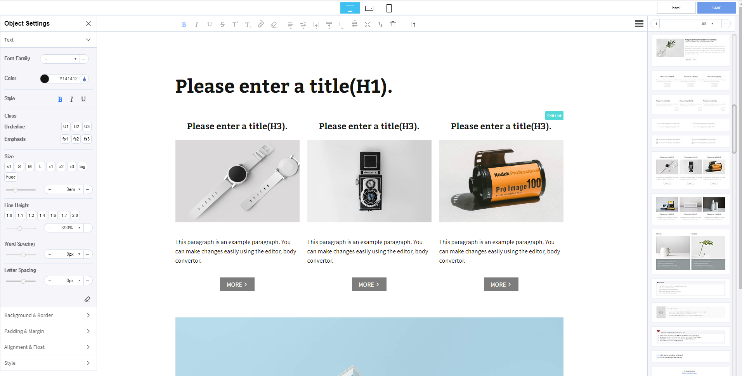Toggle Italic in the Style row
742x376 pixels.
coord(72,99)
